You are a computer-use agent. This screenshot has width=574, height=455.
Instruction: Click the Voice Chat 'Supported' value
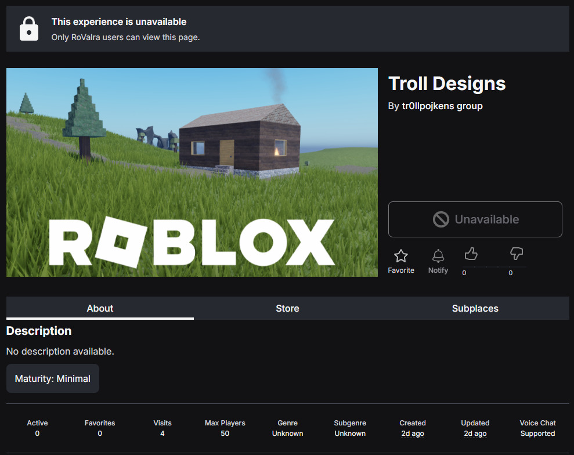pyautogui.click(x=538, y=434)
